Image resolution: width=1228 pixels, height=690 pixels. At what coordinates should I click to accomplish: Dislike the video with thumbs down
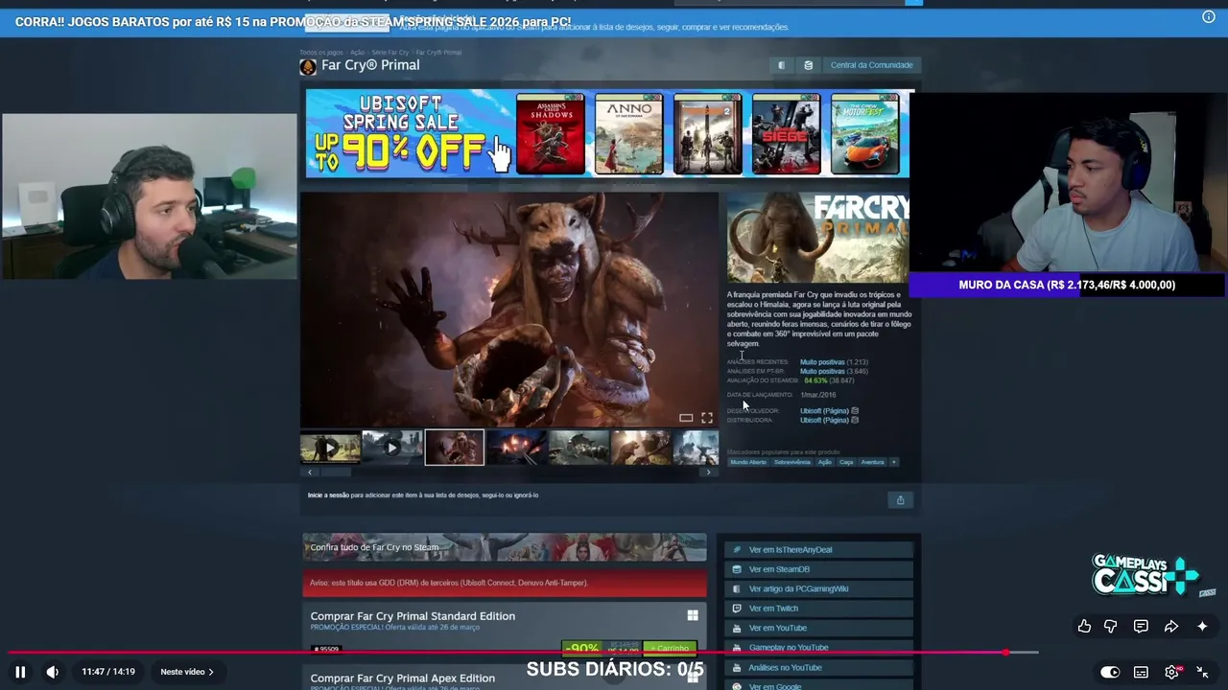click(1111, 626)
